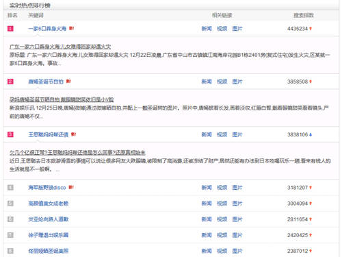Open 新闻 link for 徐子珊退出娱乐圈
Image resolution: width=342 pixels, height=257 pixels.
click(x=207, y=235)
